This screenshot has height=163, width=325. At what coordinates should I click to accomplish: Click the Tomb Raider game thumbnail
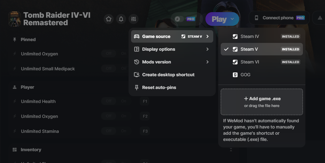click(x=15, y=19)
